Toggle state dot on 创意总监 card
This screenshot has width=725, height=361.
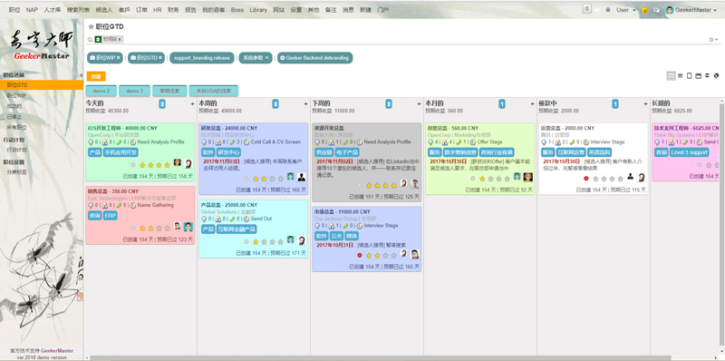[473, 178]
